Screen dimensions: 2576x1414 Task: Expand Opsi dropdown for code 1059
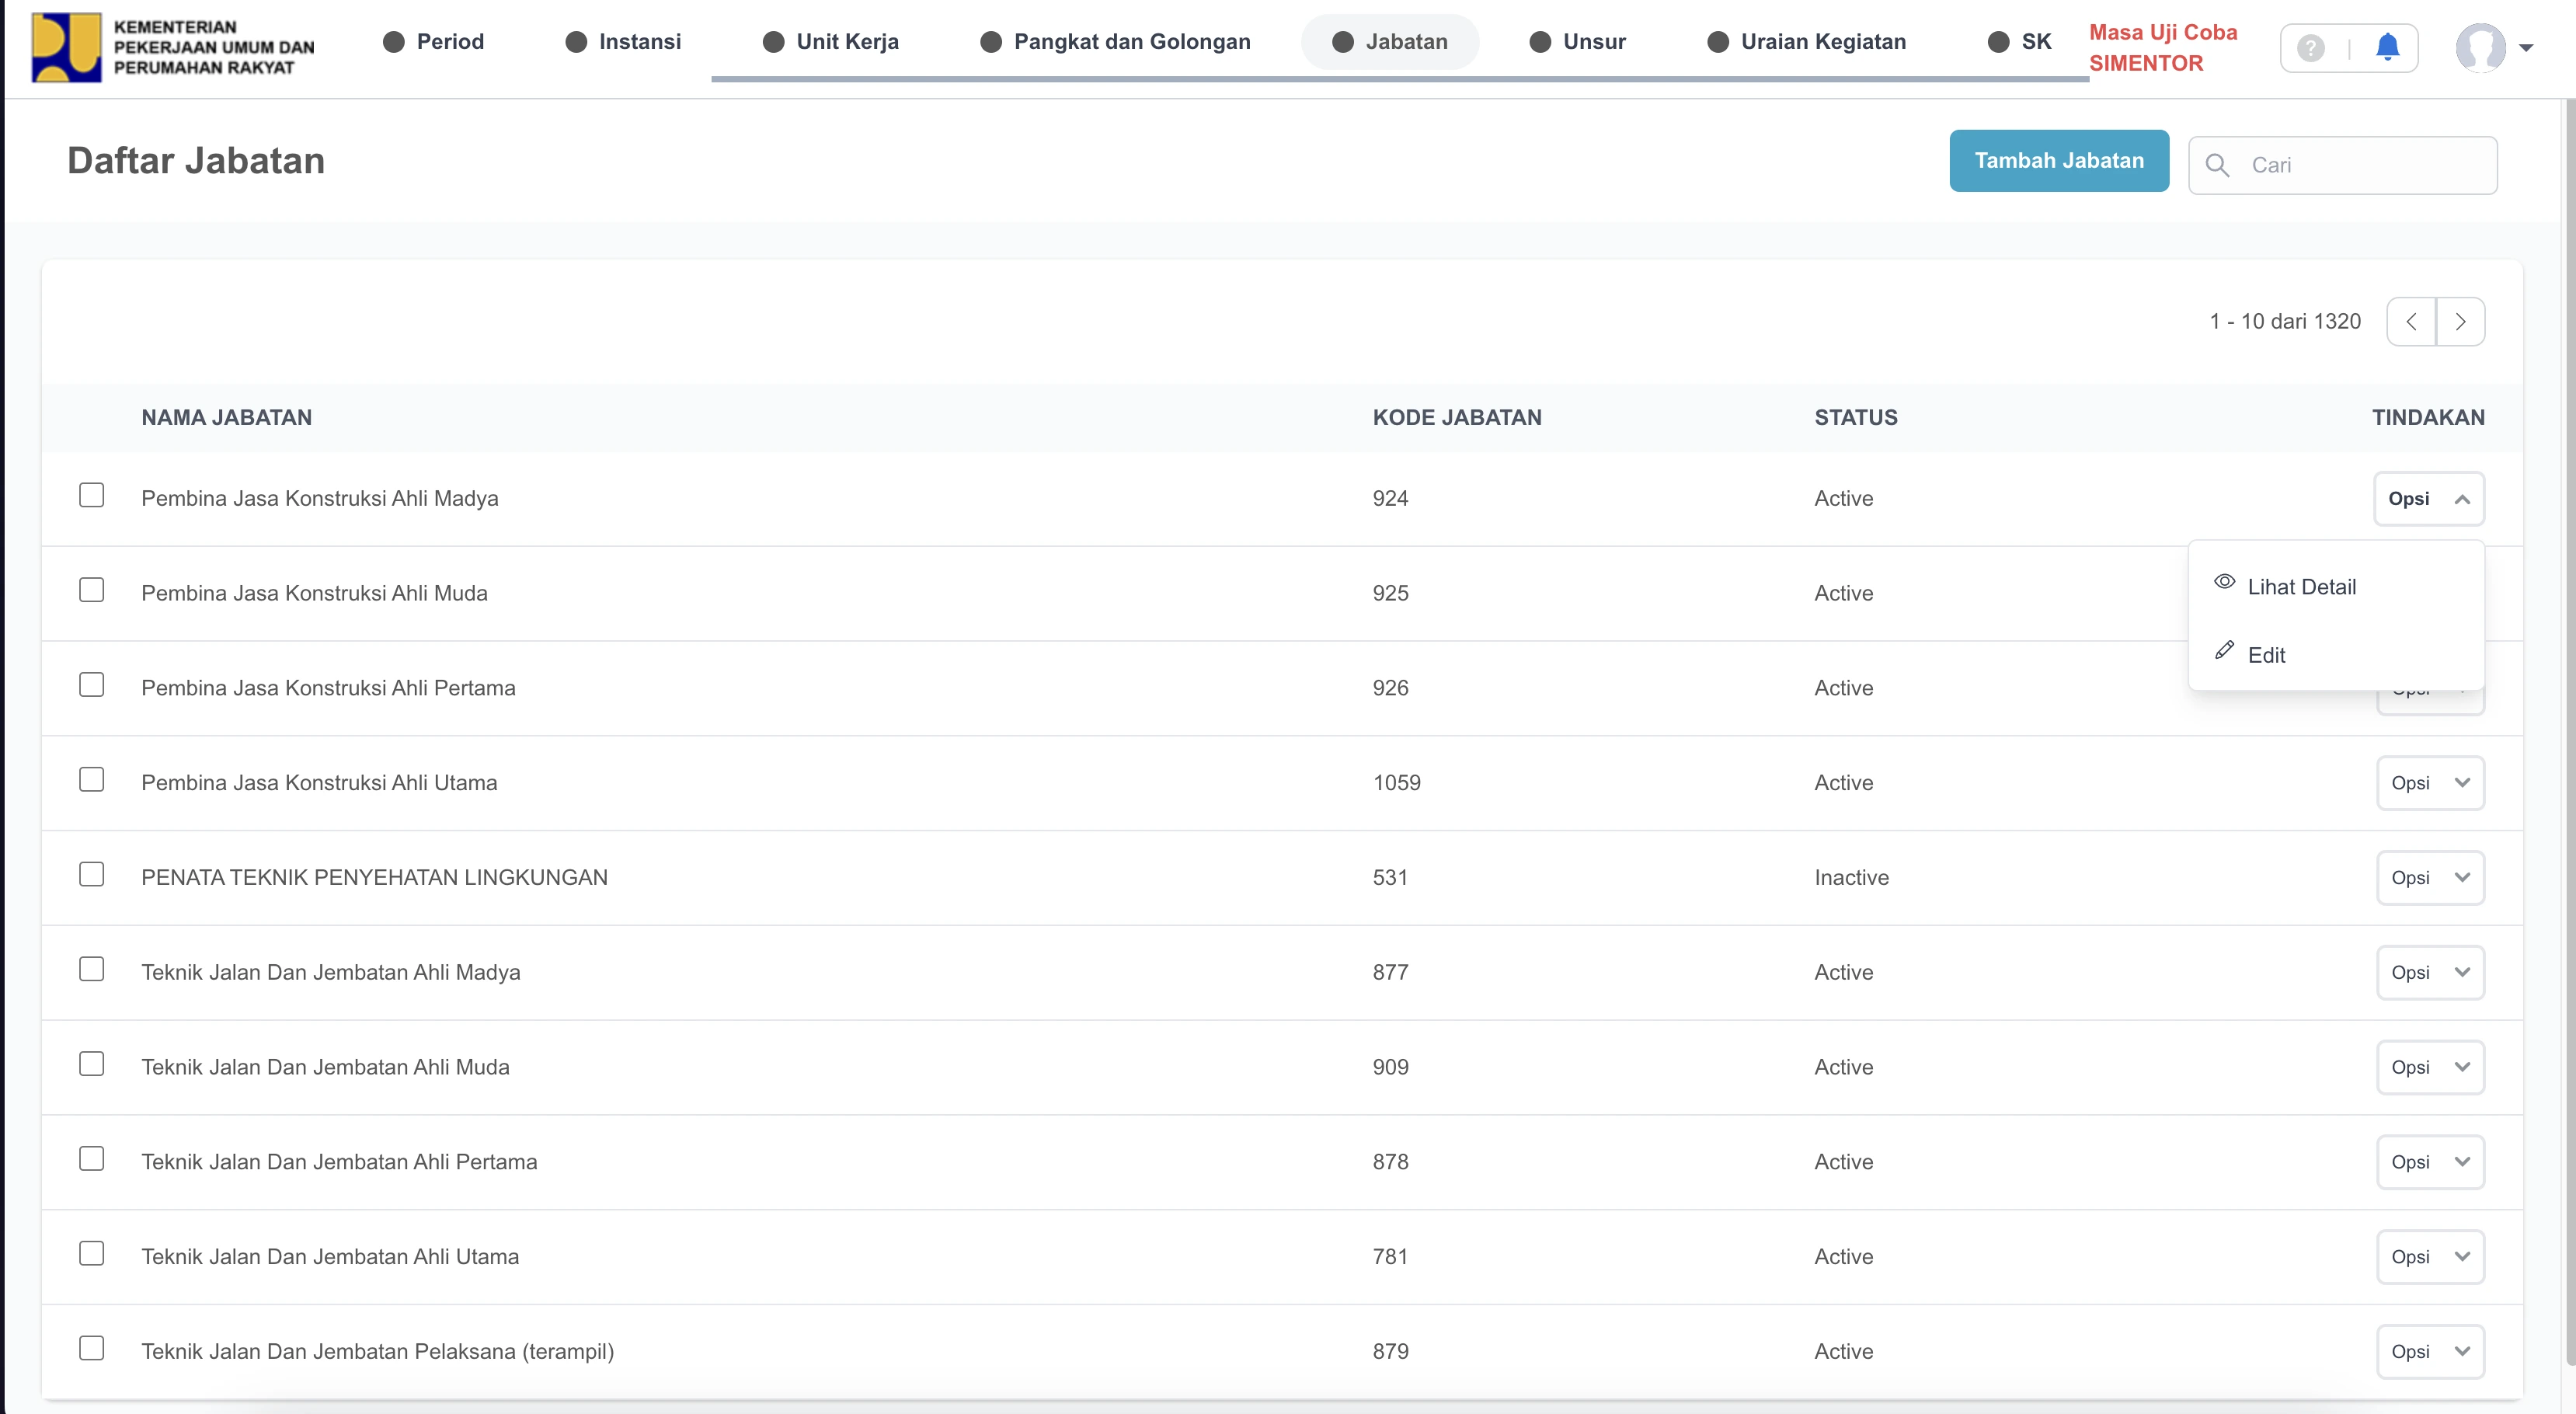(x=2429, y=783)
